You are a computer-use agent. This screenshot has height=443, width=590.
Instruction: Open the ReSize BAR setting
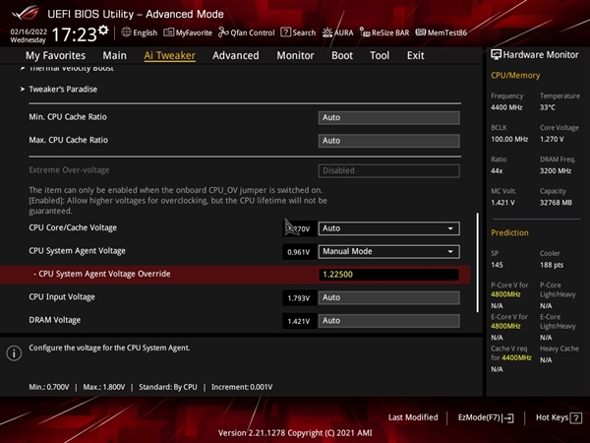384,32
